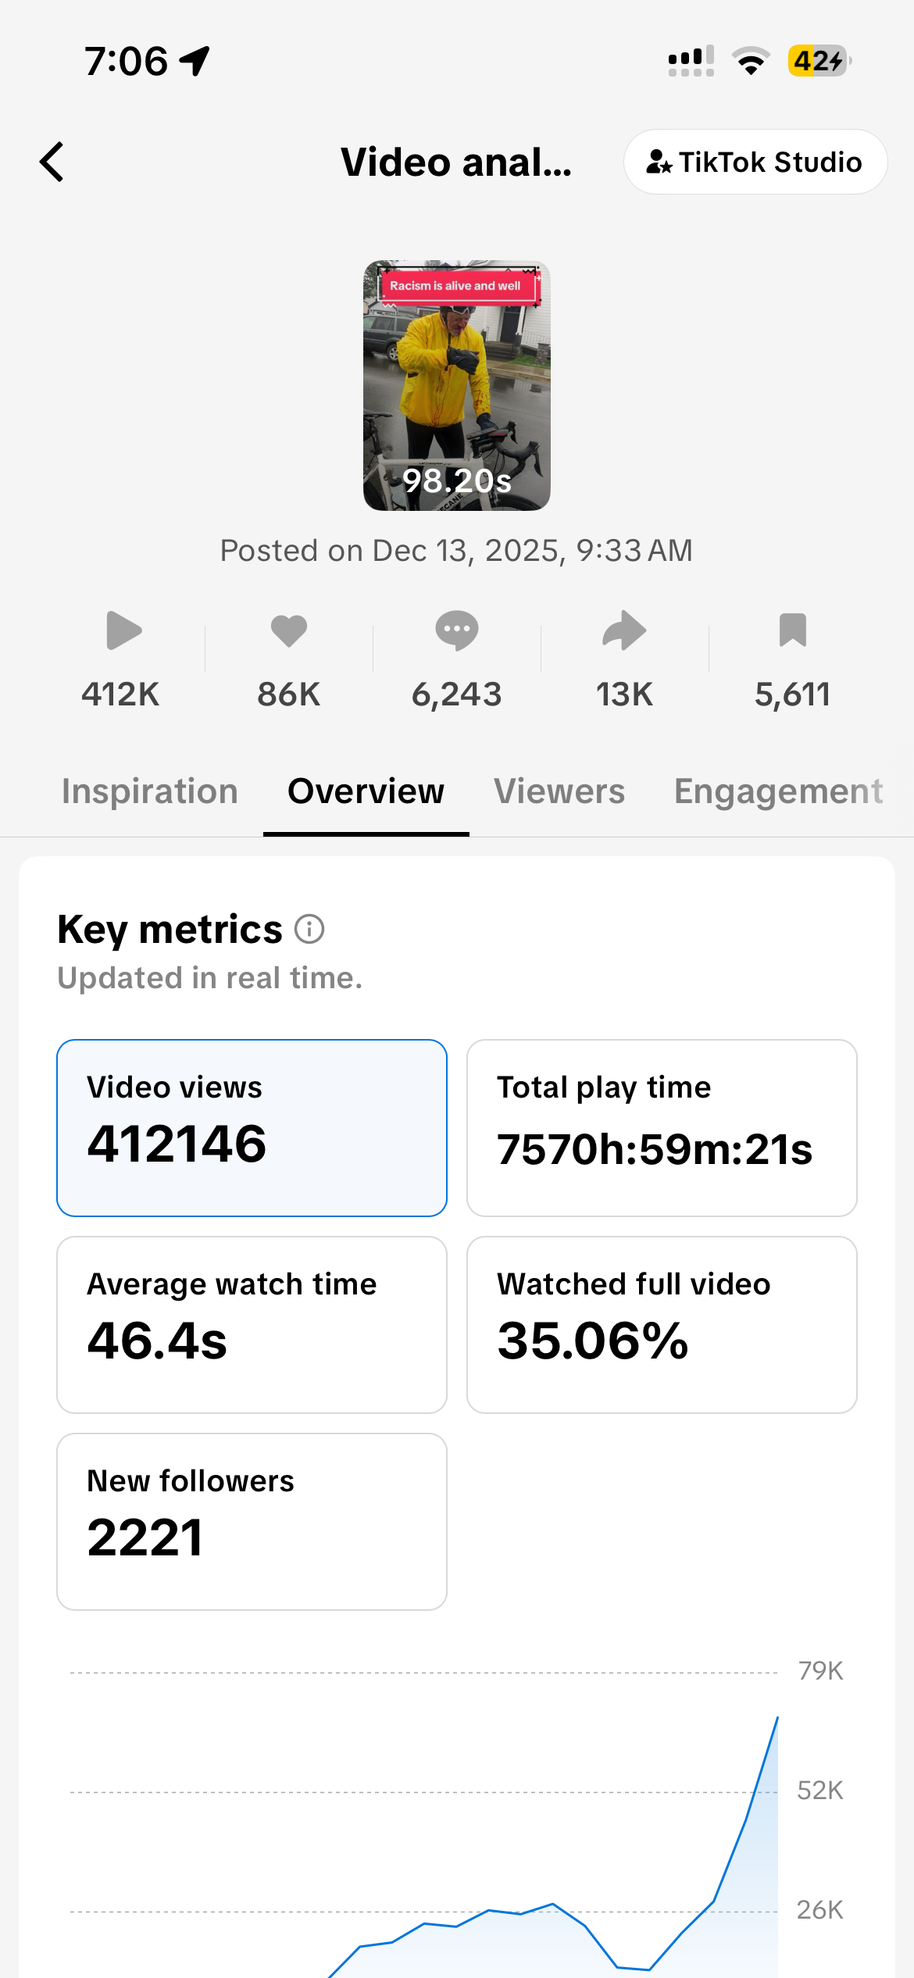
Task: Tap the share arrow icon
Action: click(x=624, y=630)
